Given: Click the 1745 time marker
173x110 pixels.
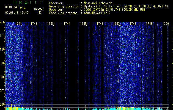Looking at the screenshot, I should pos(83,23).
